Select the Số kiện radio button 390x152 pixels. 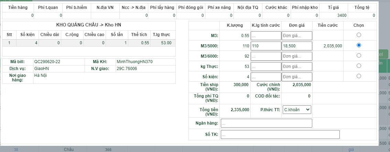[359, 76]
